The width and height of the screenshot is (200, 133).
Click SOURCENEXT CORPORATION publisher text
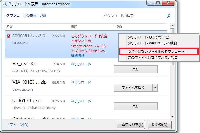(36, 71)
